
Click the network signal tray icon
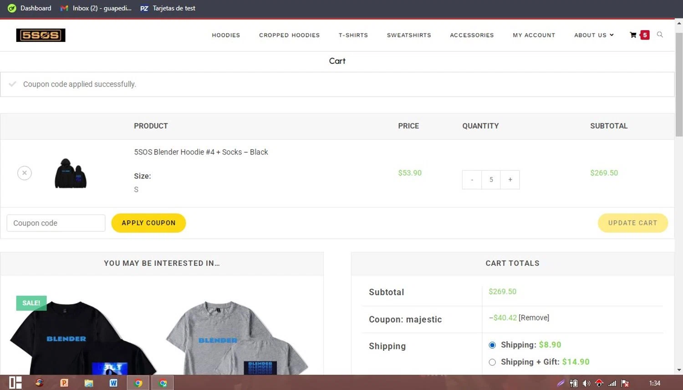click(x=612, y=383)
